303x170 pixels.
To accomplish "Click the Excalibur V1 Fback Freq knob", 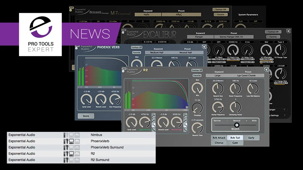I will coord(233,50).
